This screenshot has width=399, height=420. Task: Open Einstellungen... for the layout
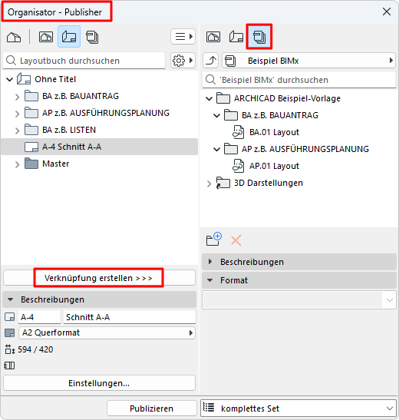point(99,383)
